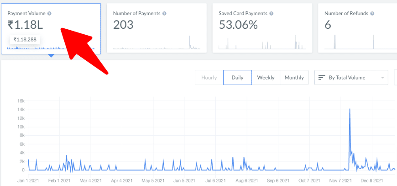397x186 pixels.
Task: Click the Payment Volume sparkline chart
Action: pyautogui.click(x=51, y=48)
